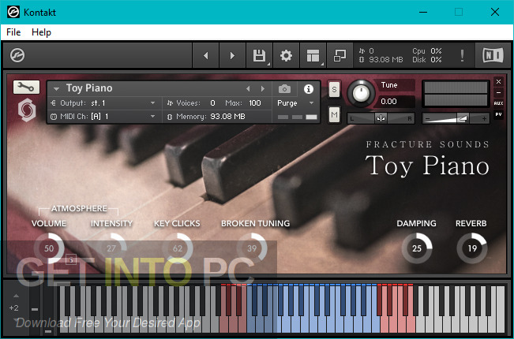Open options via the gear icon
This screenshot has height=339, width=514.
(x=286, y=56)
